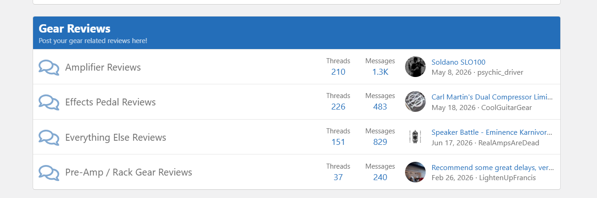The width and height of the screenshot is (597, 198).
Task: Open the Effects Pedal Reviews forum
Action: point(110,102)
